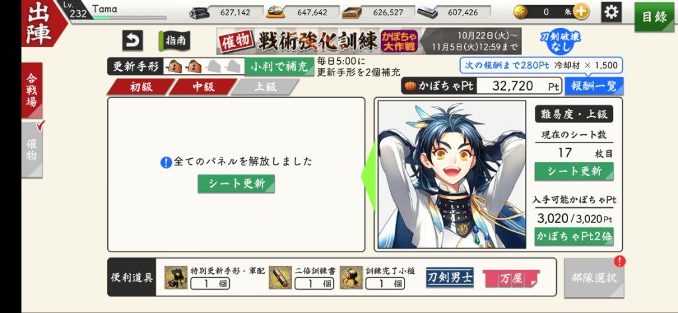
Task: Open the 目録 menu button
Action: (x=654, y=17)
